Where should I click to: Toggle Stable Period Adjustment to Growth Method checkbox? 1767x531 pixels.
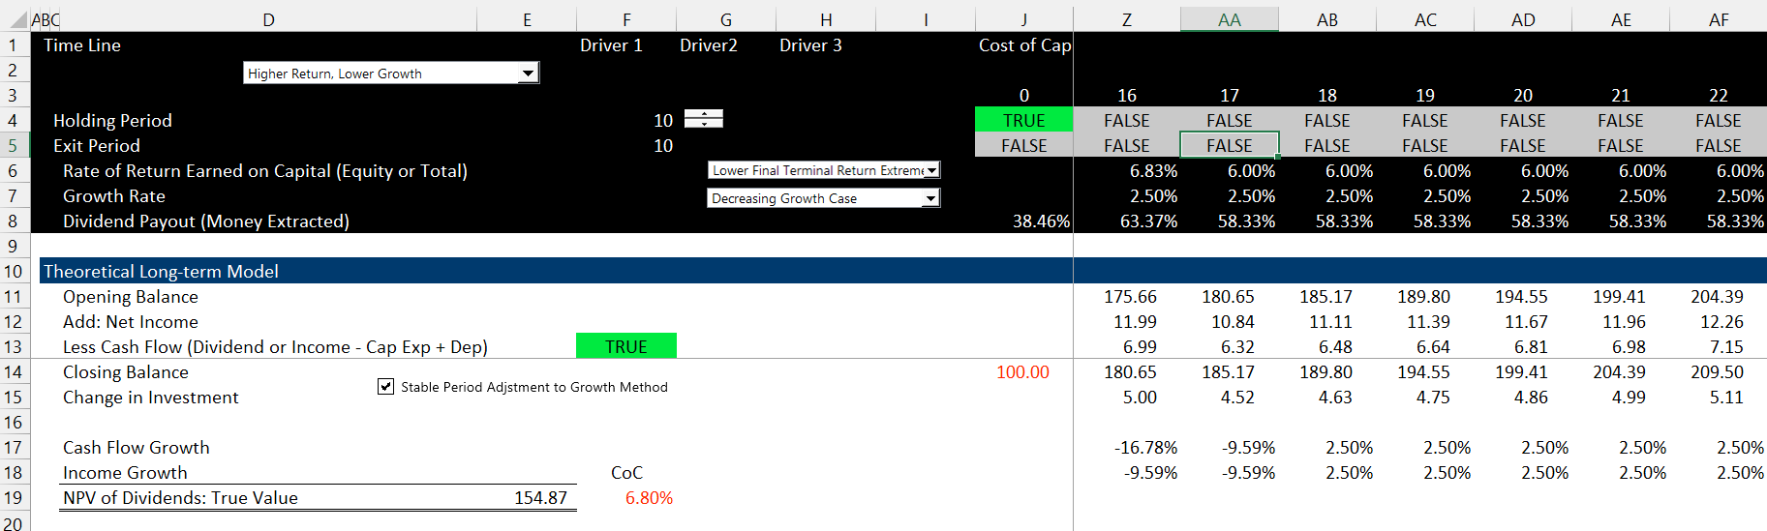coord(386,387)
